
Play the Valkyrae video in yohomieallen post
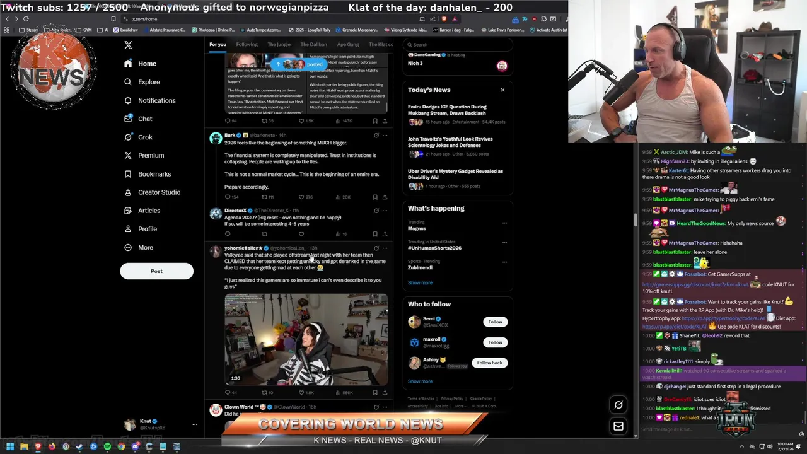tap(306, 339)
